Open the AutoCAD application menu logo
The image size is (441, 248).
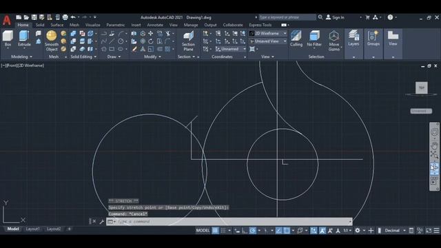pos(7,20)
